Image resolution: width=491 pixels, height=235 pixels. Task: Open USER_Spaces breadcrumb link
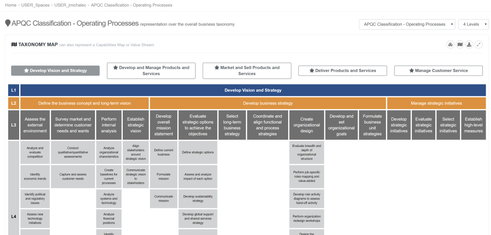[35, 5]
